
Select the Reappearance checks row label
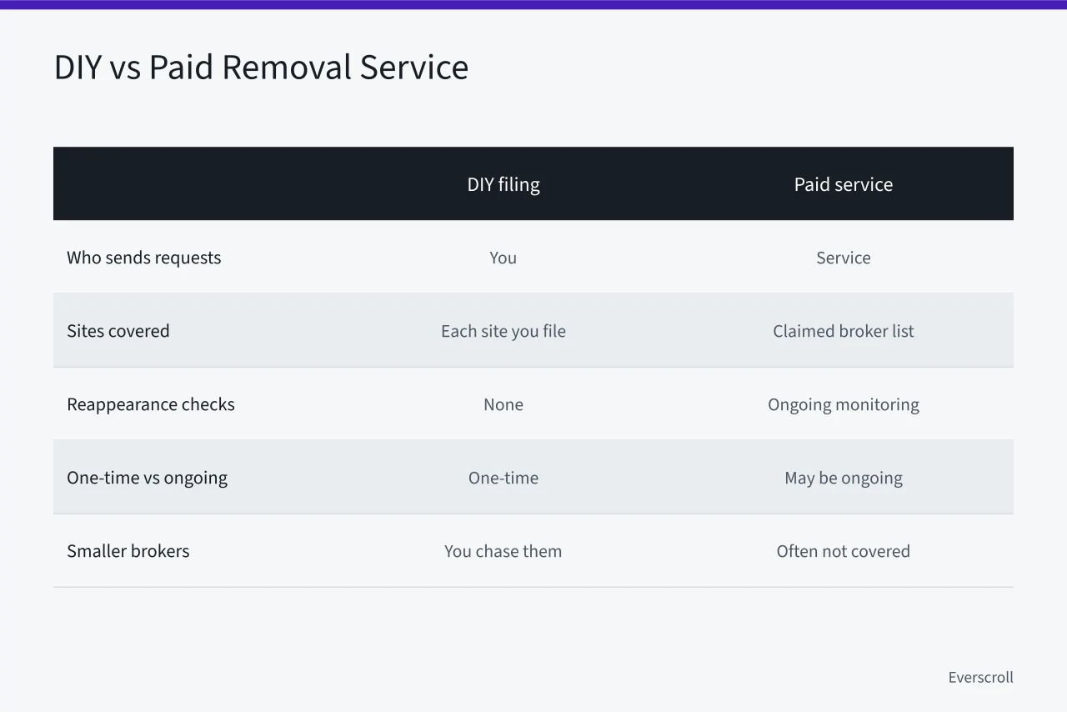point(151,404)
